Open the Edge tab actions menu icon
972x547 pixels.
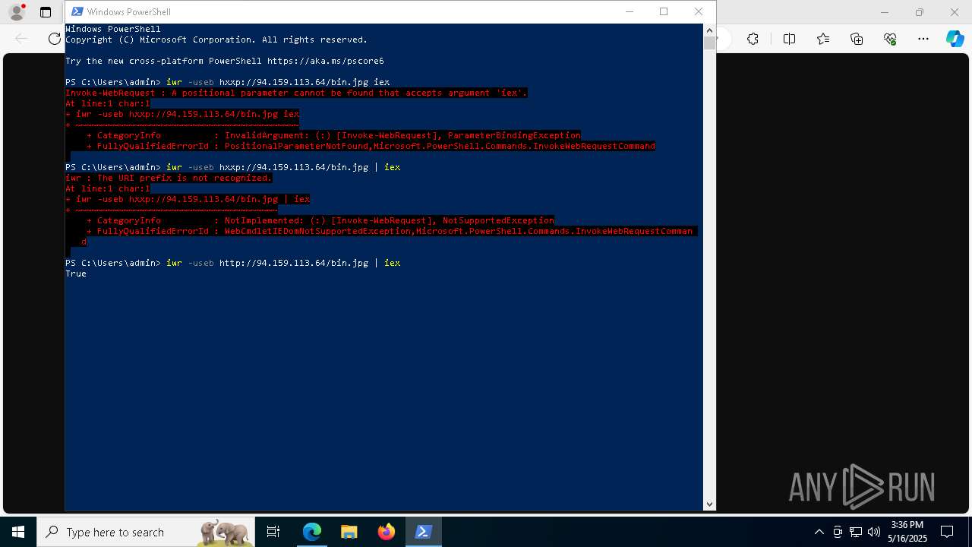pyautogui.click(x=46, y=12)
